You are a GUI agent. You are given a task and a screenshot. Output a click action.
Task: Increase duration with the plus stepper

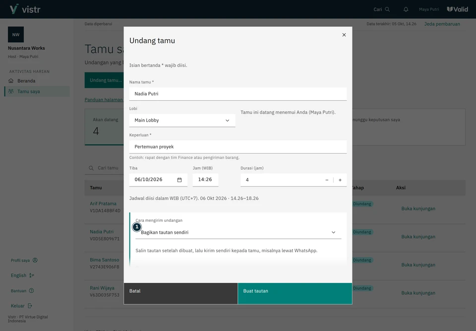tap(340, 180)
